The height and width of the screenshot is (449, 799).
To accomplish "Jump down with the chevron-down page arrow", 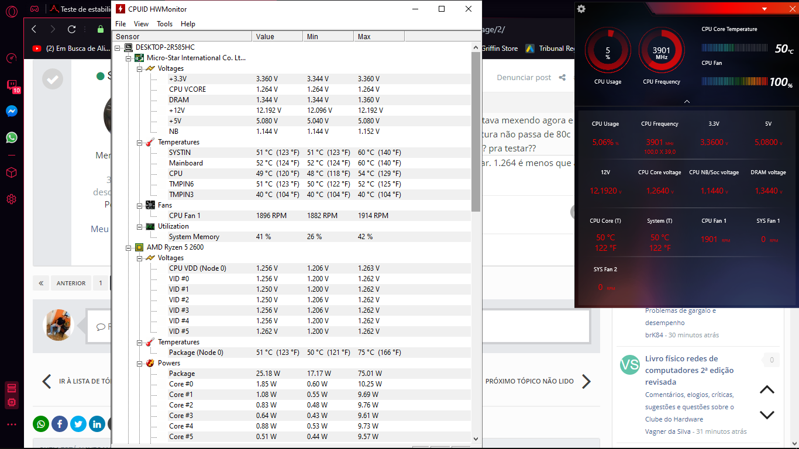I will click(767, 415).
